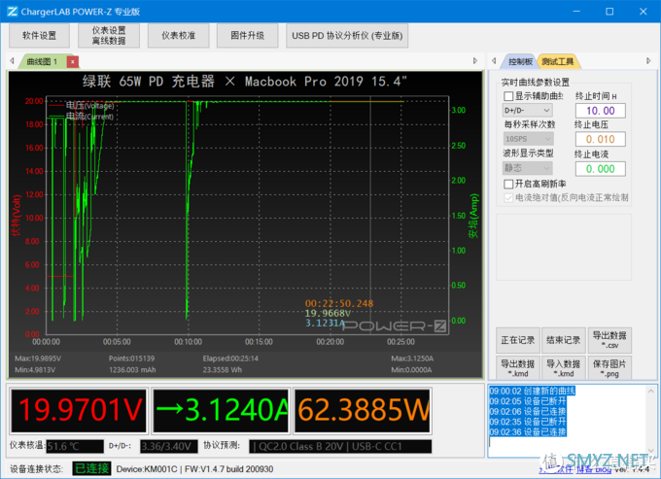661x479 pixels.
Task: Click log panel scrollbar up arrow
Action: tap(651, 392)
